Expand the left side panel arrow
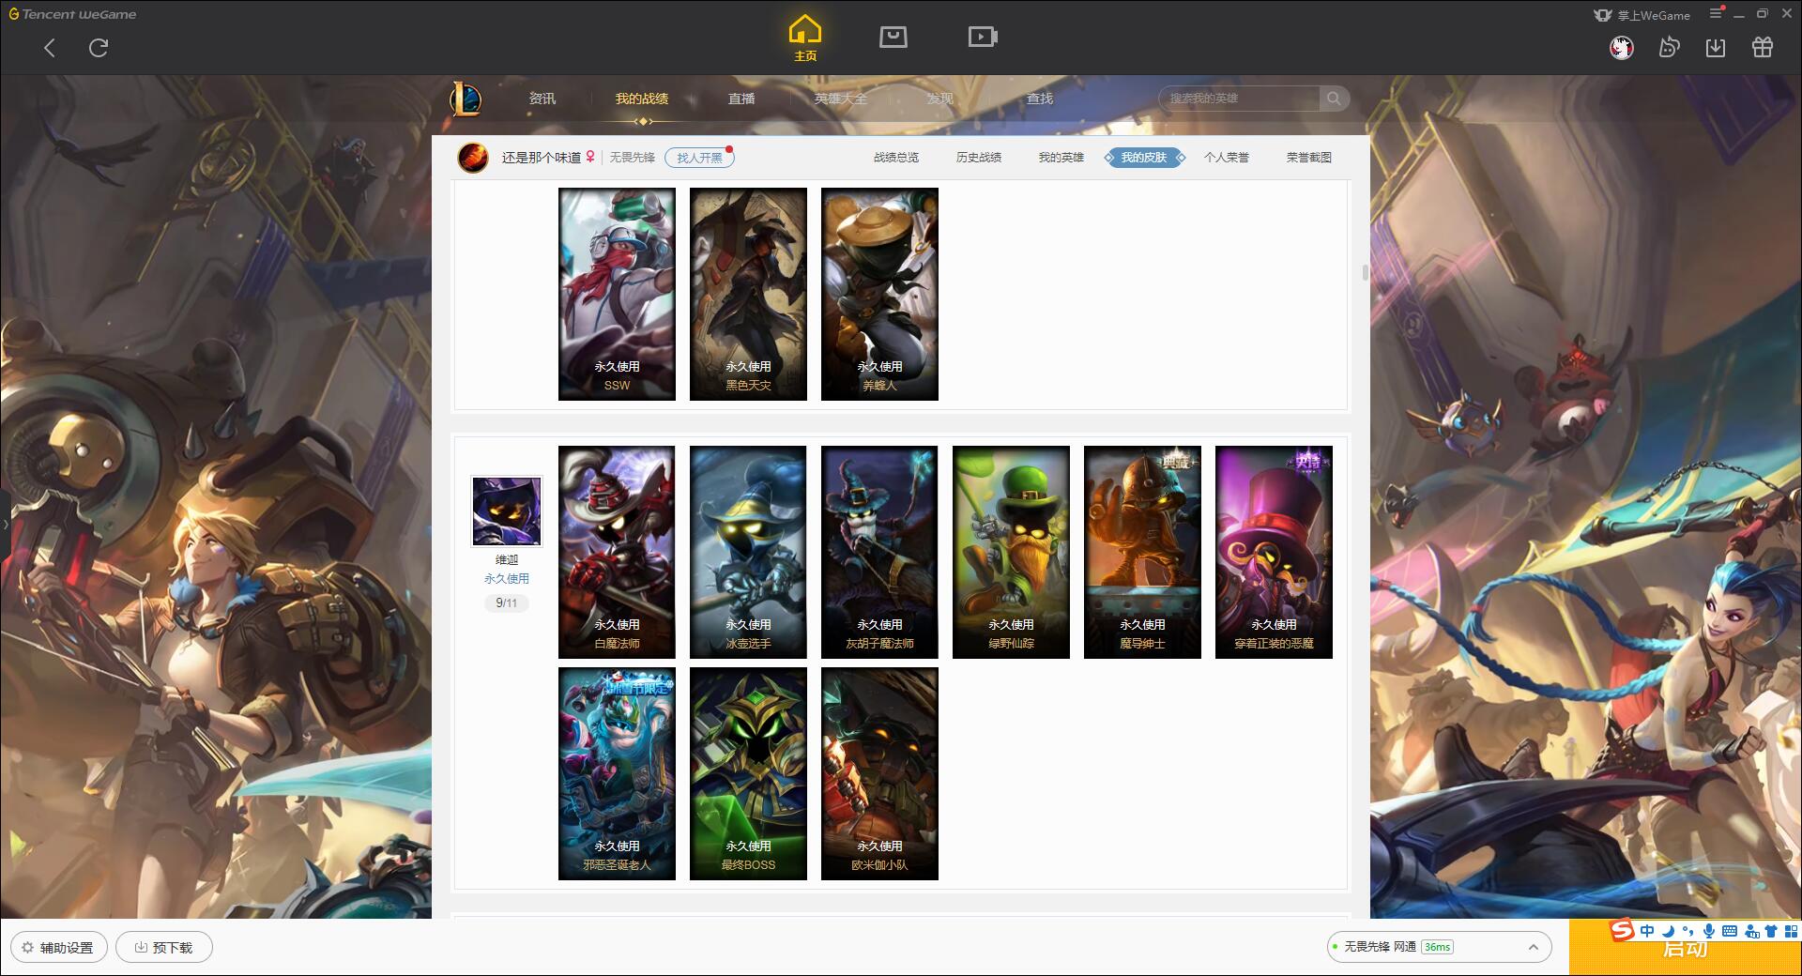Image resolution: width=1802 pixels, height=976 pixels. coord(5,524)
